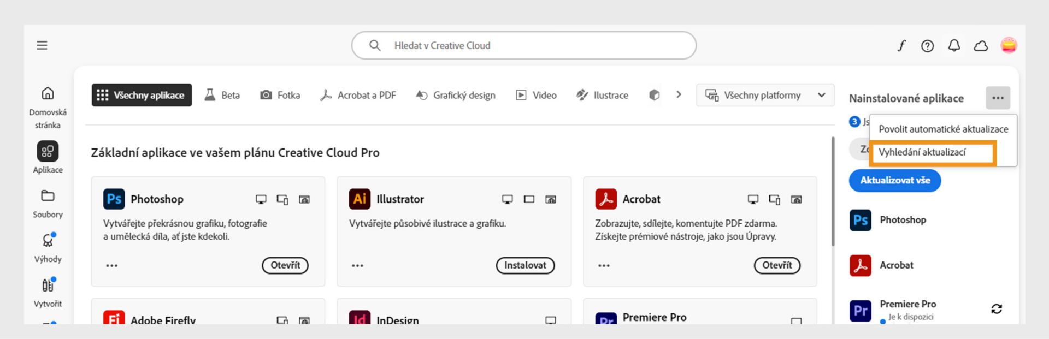Click the Acrobat card icon
The width and height of the screenshot is (1049, 339).
606,199
